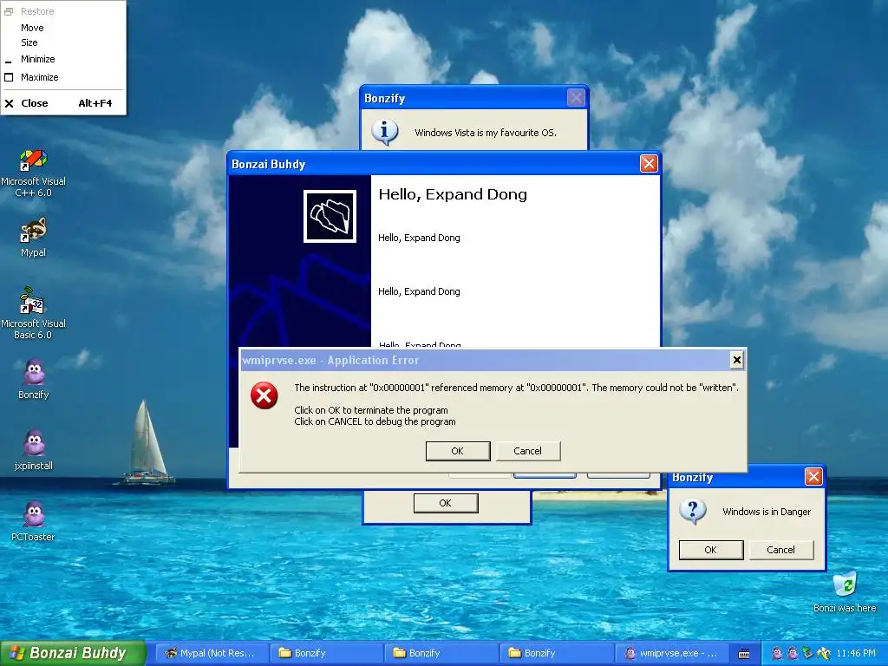888x666 pixels.
Task: Click OK in the Windows is in Danger dialog
Action: (711, 549)
